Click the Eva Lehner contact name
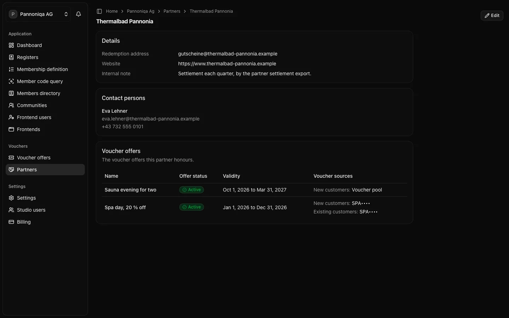Image resolution: width=509 pixels, height=318 pixels. (115, 111)
